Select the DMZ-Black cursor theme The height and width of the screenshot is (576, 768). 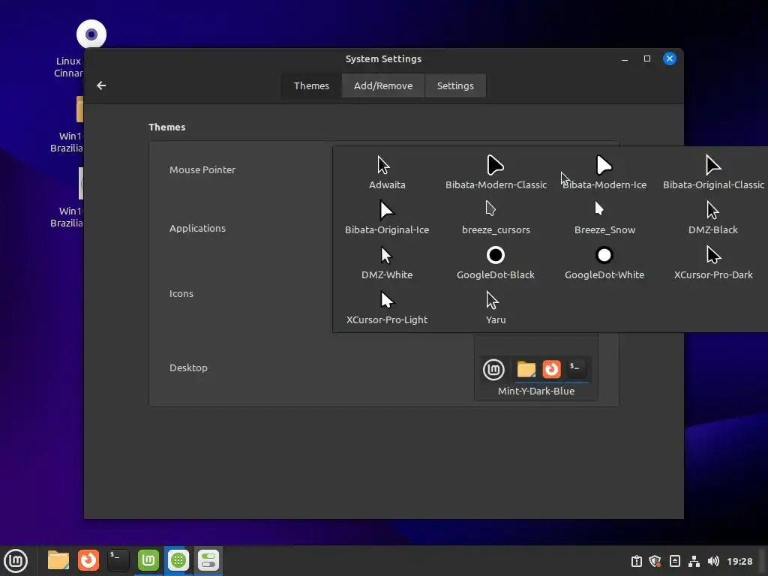tap(713, 217)
